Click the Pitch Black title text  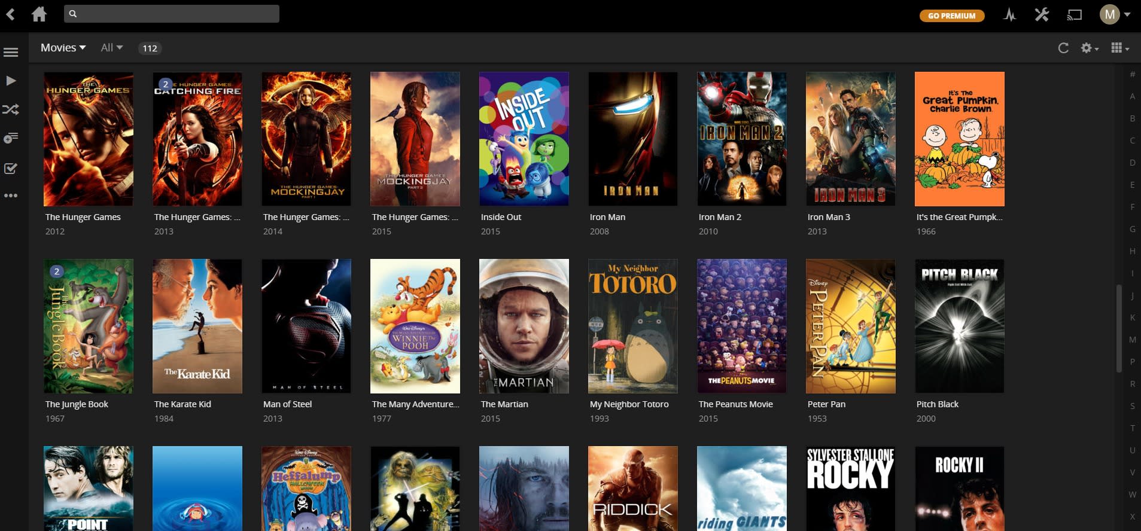point(937,404)
